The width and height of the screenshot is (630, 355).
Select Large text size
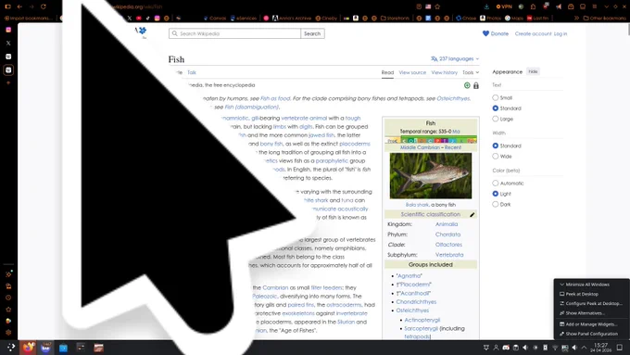click(x=495, y=119)
